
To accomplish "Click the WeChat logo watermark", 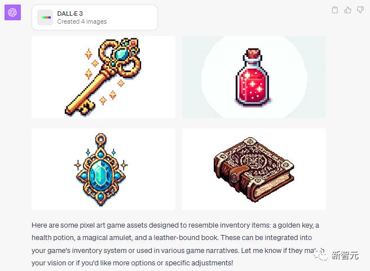I will [x=321, y=255].
